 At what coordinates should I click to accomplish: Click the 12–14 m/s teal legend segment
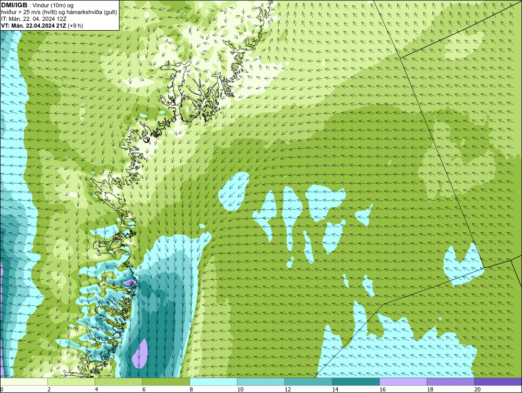[x=309, y=382]
